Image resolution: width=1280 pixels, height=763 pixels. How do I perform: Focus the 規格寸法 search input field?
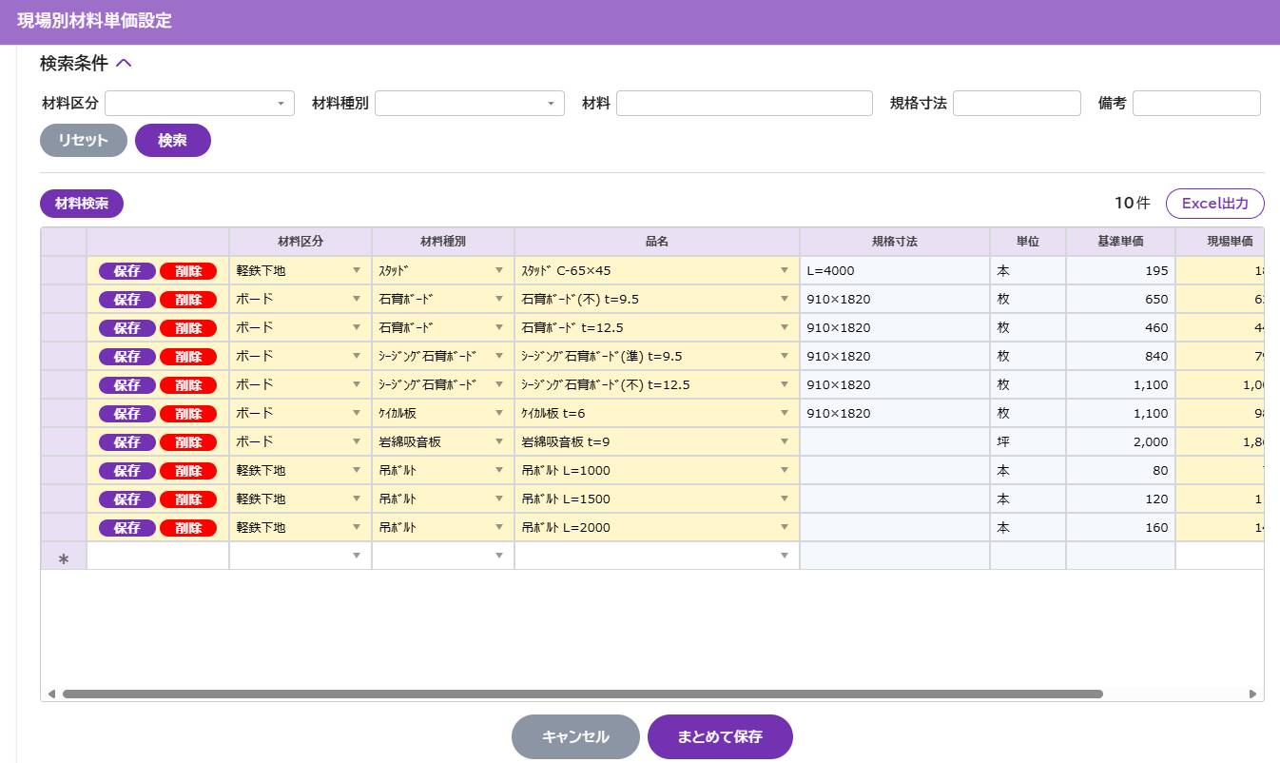[1017, 103]
